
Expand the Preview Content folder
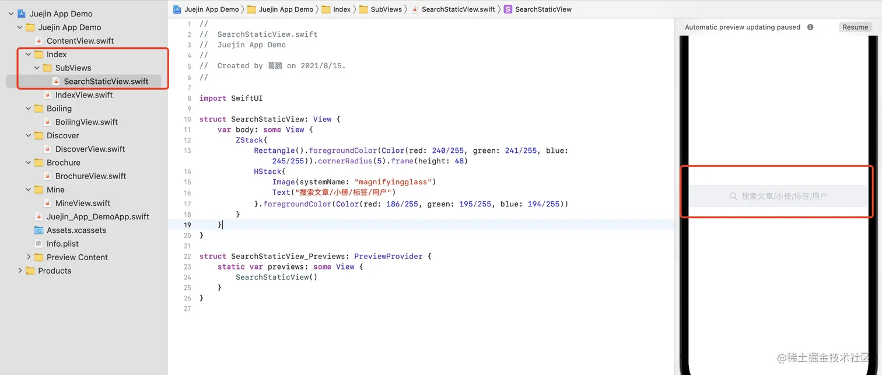29,257
